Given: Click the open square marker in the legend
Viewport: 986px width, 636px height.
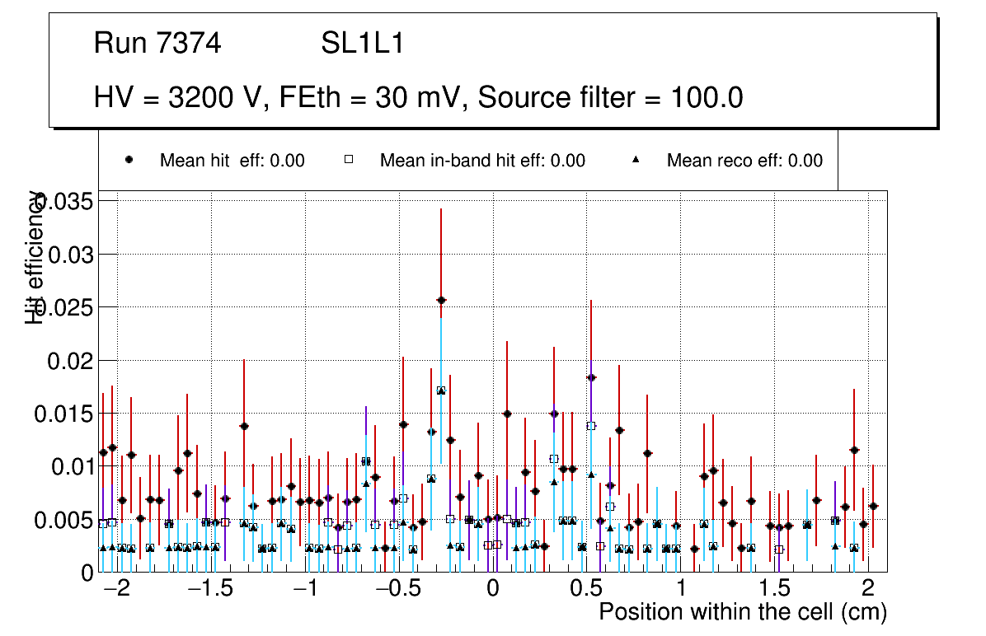Looking at the screenshot, I should (348, 161).
